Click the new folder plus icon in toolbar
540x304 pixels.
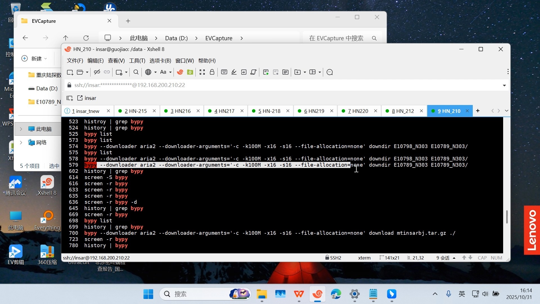(x=298, y=72)
